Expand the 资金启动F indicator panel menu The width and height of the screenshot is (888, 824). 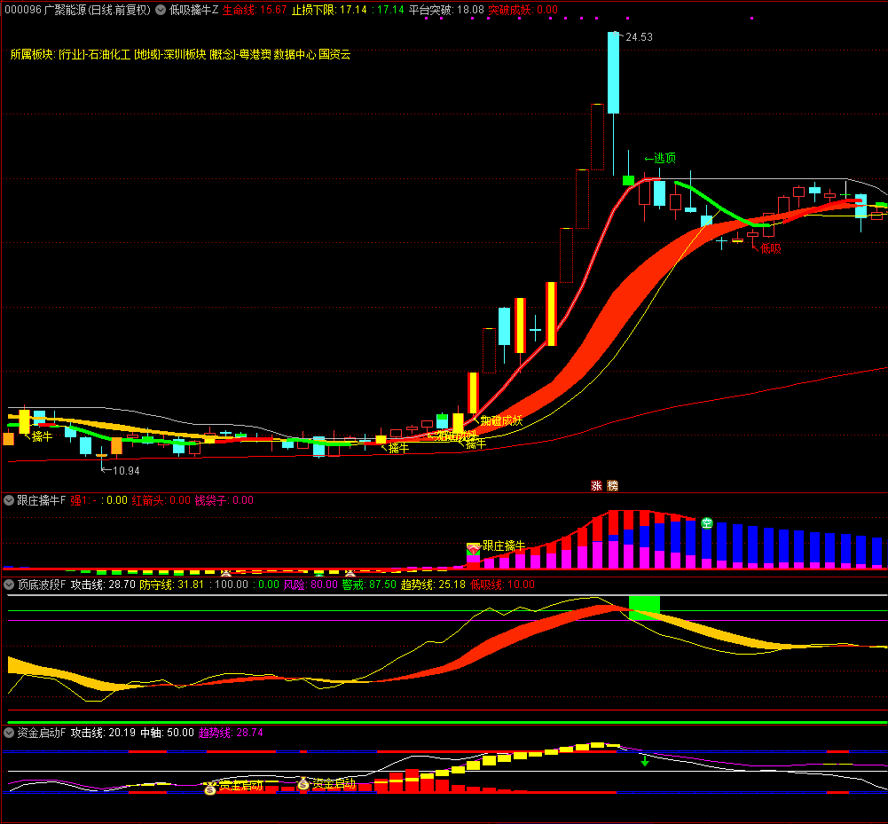(9, 733)
